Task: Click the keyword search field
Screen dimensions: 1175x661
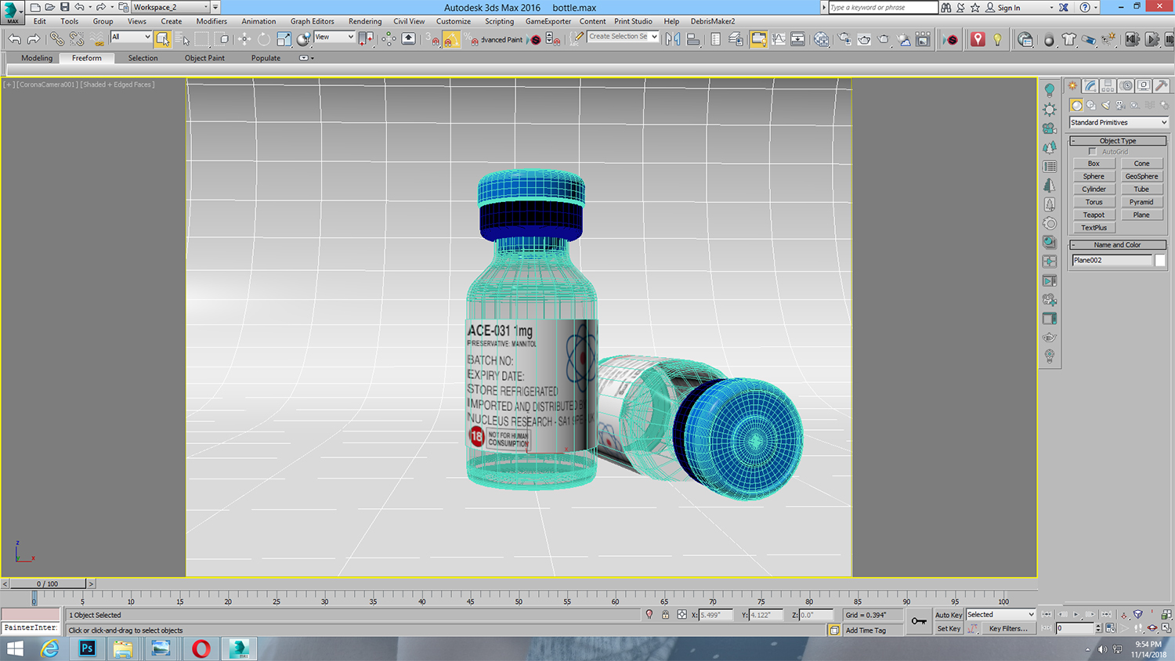Action: coord(883,7)
